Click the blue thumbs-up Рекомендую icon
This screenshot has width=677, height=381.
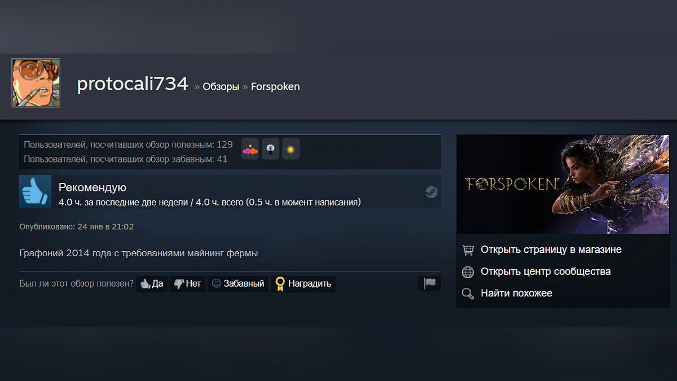tap(36, 191)
